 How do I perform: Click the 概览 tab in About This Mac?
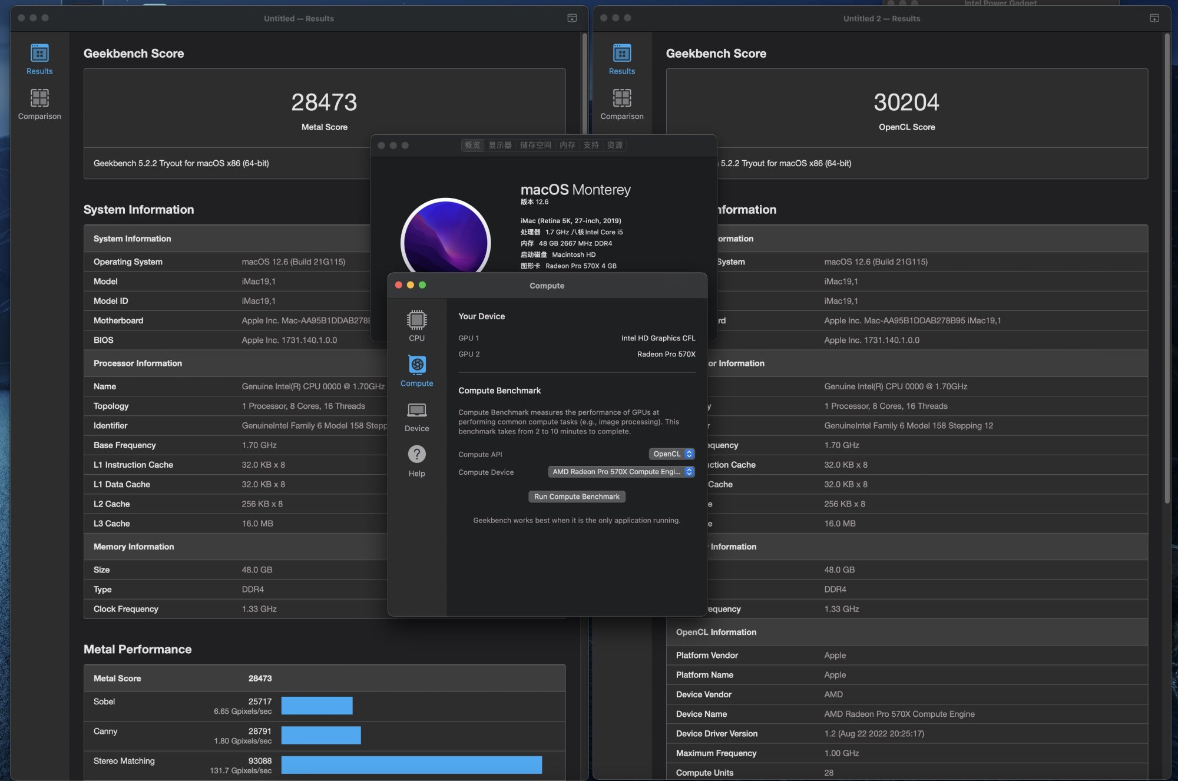coord(472,145)
